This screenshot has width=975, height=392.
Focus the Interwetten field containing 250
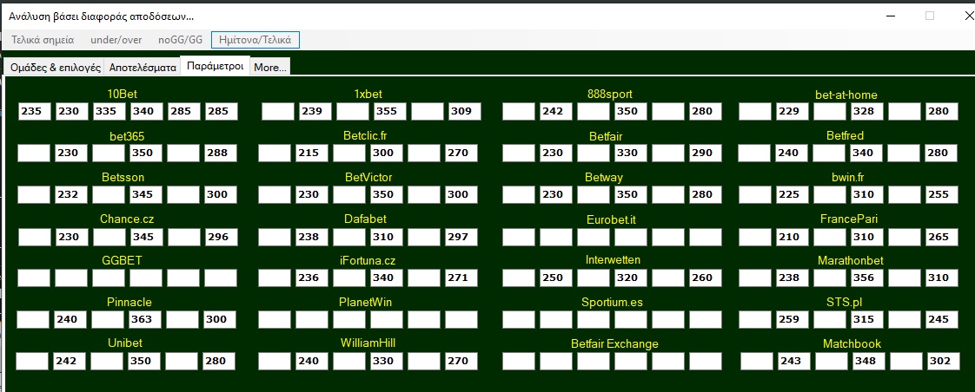(556, 278)
